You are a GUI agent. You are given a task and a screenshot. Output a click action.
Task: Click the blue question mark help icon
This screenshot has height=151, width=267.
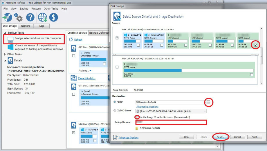30,17
